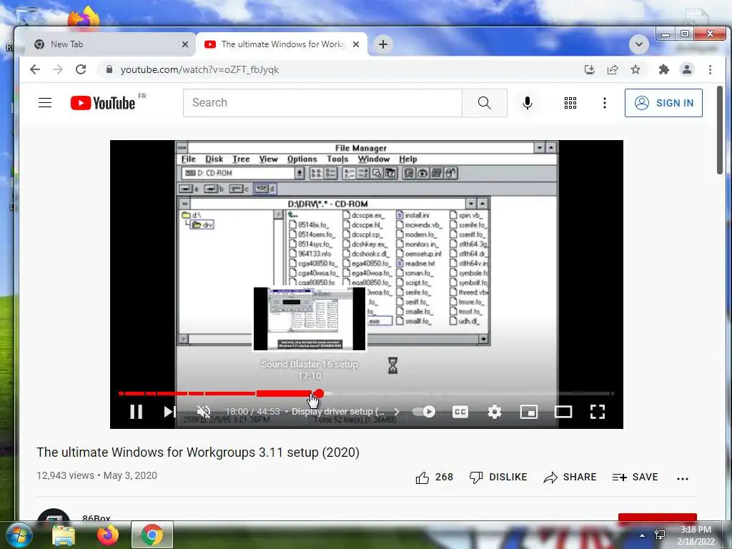This screenshot has width=732, height=549.
Task: Switch to theater mode
Action: (563, 411)
